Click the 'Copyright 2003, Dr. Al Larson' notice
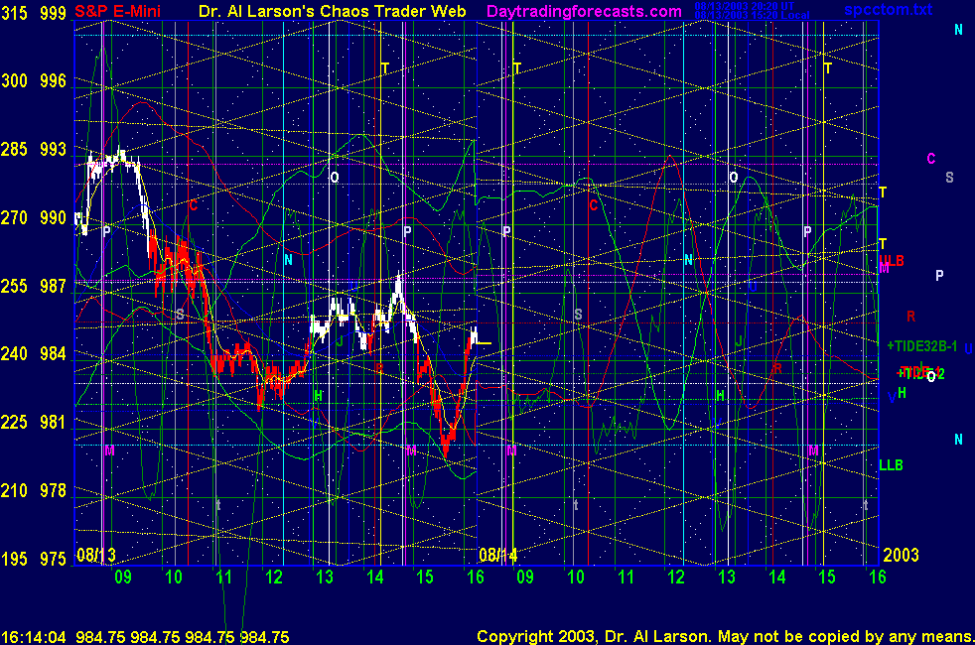The image size is (975, 645). pyautogui.click(x=593, y=637)
